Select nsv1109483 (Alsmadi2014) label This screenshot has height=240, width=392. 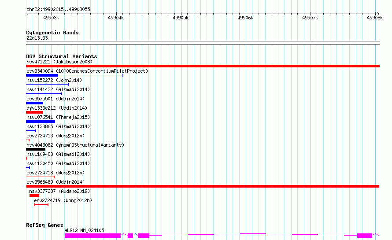[x=58, y=154]
